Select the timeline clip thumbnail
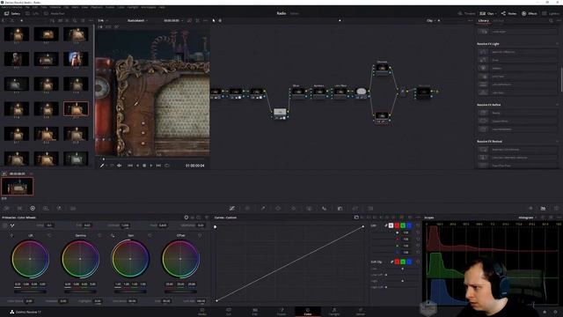The height and width of the screenshot is (317, 563). (18, 187)
